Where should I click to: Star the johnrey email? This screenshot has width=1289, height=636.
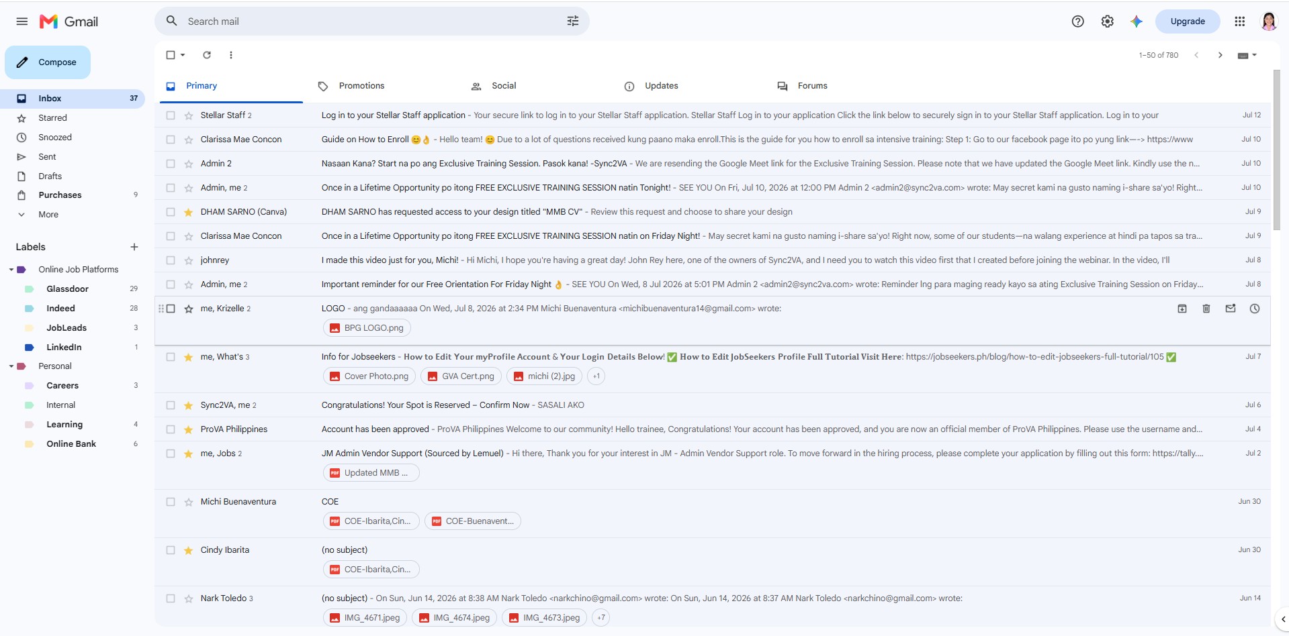click(x=189, y=260)
